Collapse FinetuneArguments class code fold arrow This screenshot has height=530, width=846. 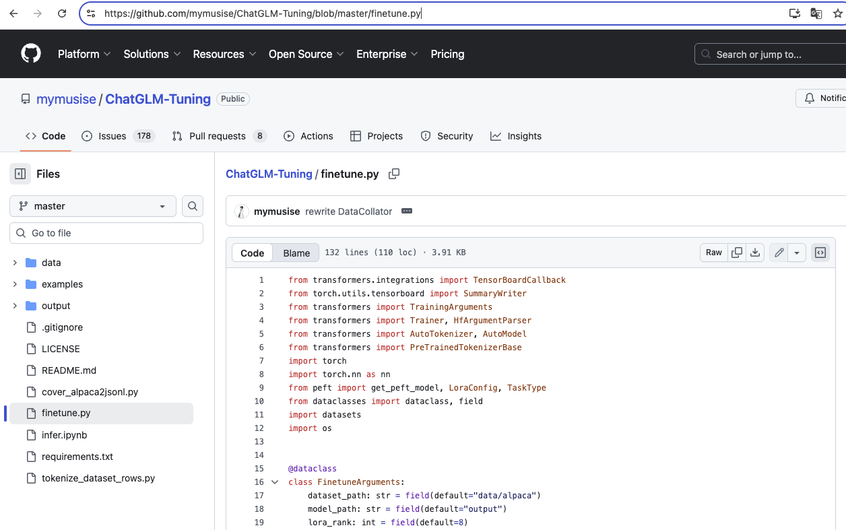click(x=275, y=482)
